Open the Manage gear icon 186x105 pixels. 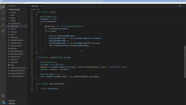pyautogui.click(x=3, y=102)
